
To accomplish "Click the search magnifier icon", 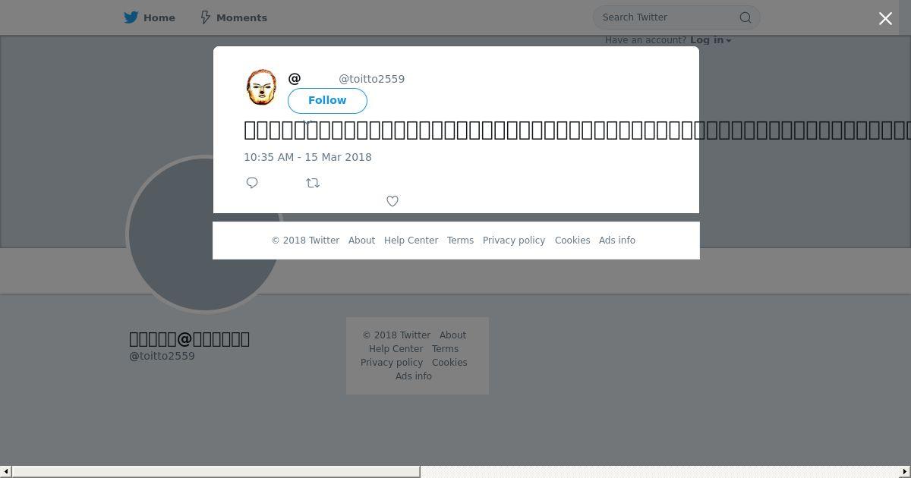I will pos(746,17).
